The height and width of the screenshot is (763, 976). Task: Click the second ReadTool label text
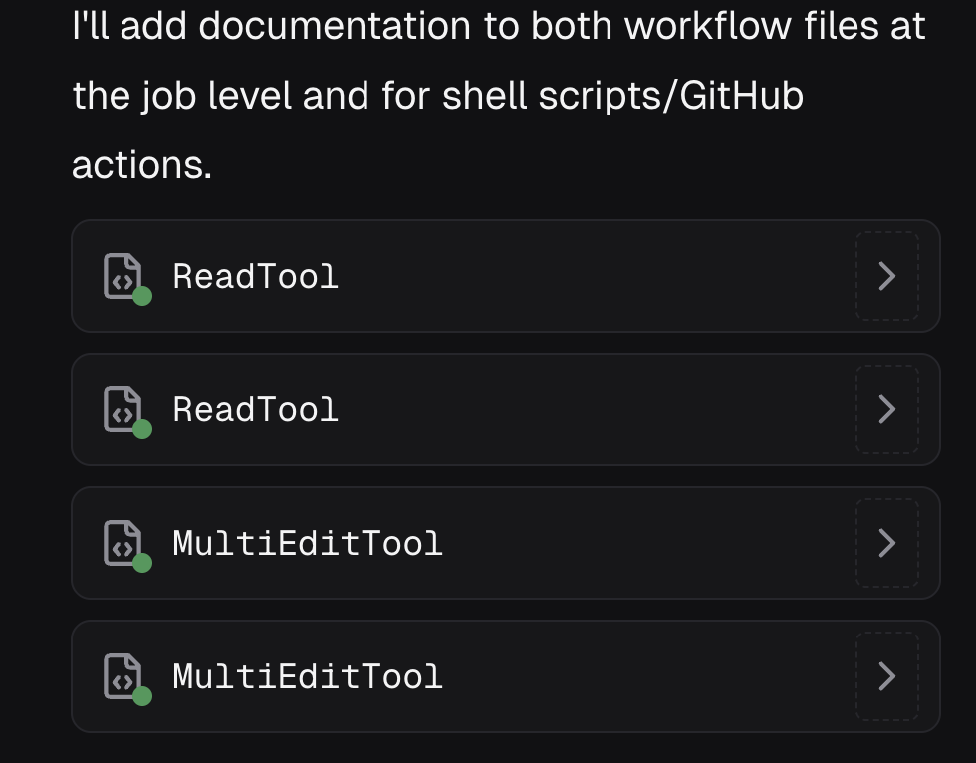click(255, 409)
